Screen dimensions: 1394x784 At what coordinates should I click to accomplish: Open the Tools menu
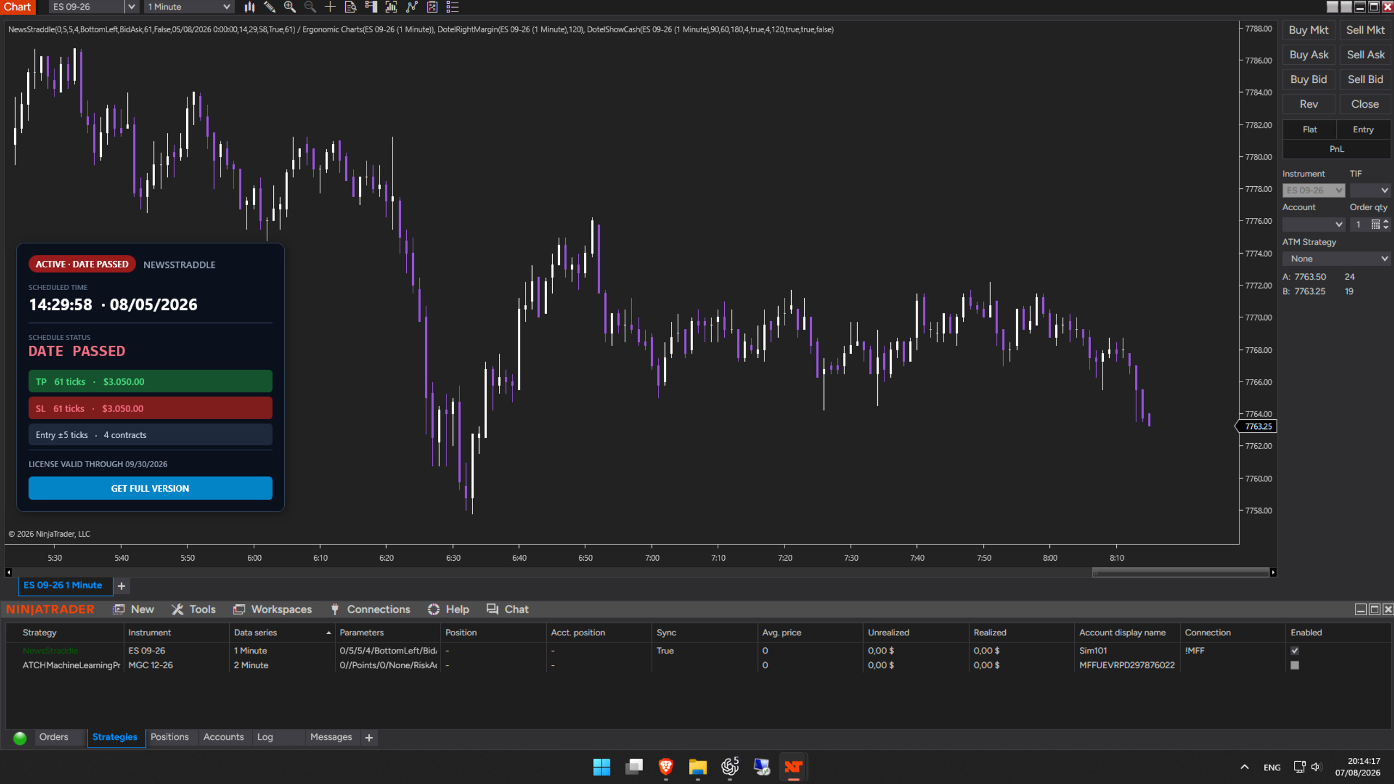click(x=194, y=609)
